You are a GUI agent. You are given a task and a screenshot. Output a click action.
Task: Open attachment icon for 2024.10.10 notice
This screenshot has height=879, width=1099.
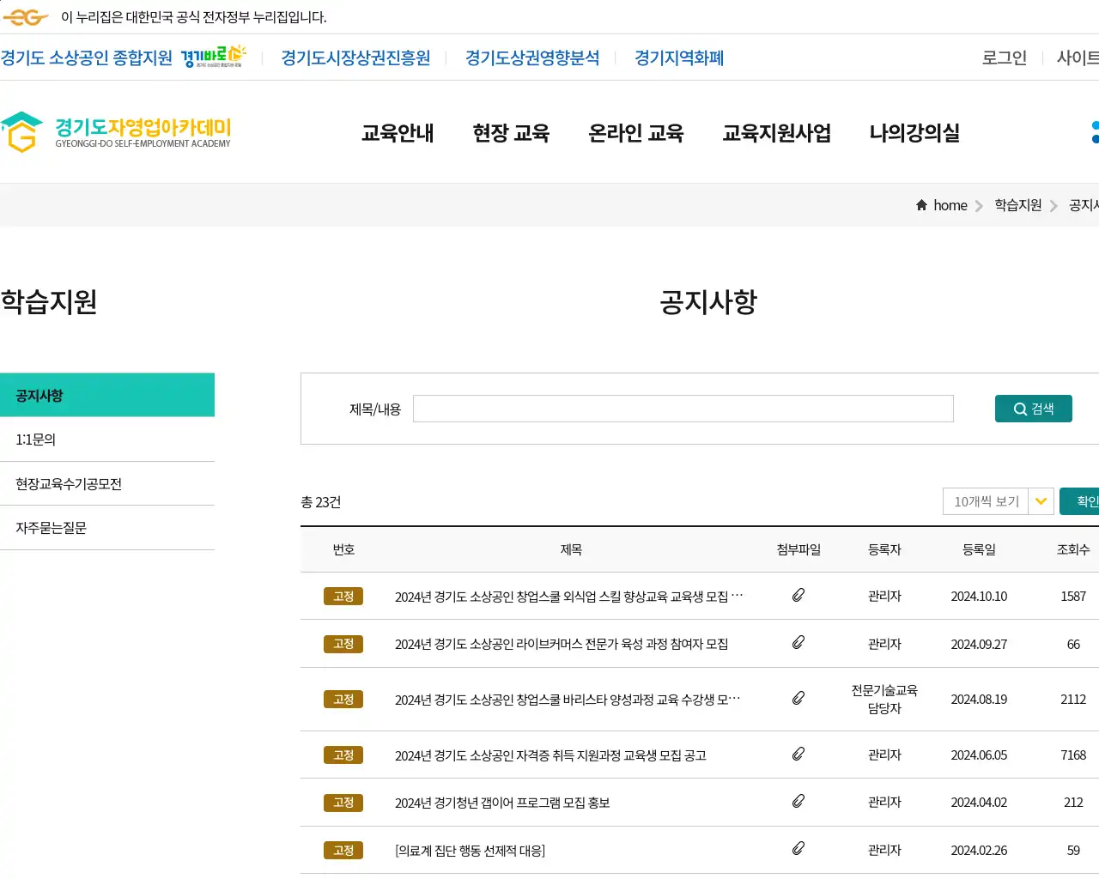click(798, 595)
